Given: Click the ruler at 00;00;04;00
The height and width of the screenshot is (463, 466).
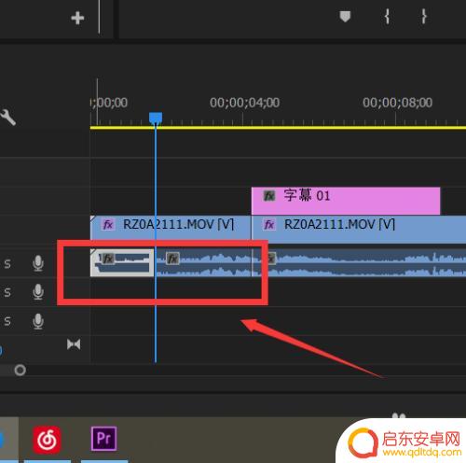Looking at the screenshot, I should [x=244, y=103].
